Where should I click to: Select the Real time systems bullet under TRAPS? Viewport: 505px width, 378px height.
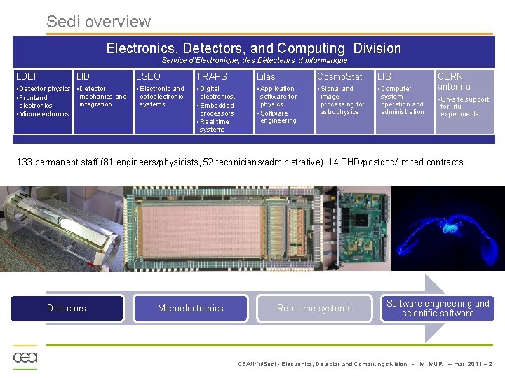click(213, 125)
